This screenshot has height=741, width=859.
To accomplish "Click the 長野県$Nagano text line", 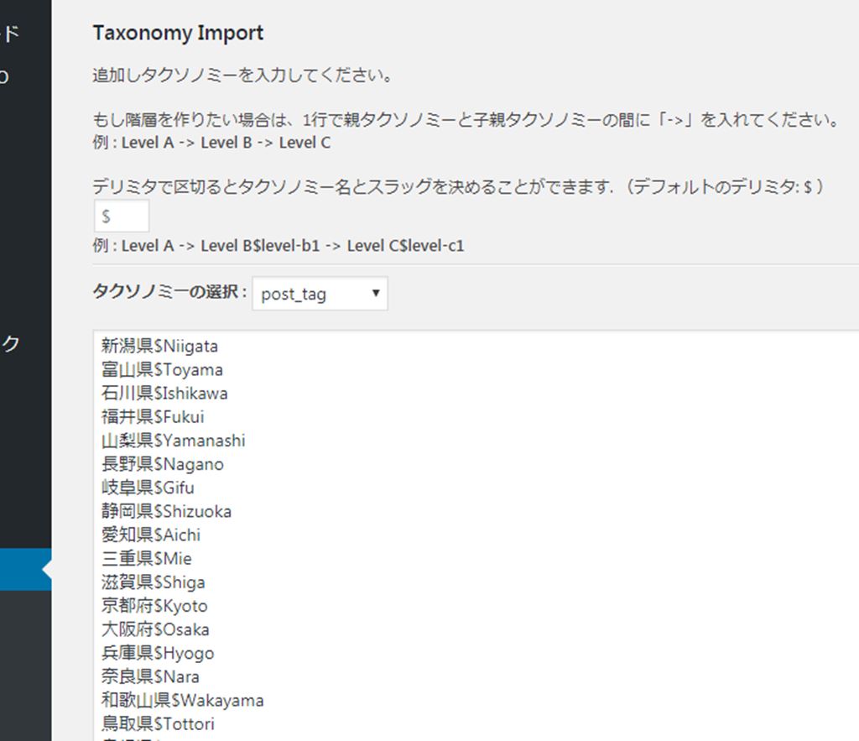I will (x=163, y=464).
